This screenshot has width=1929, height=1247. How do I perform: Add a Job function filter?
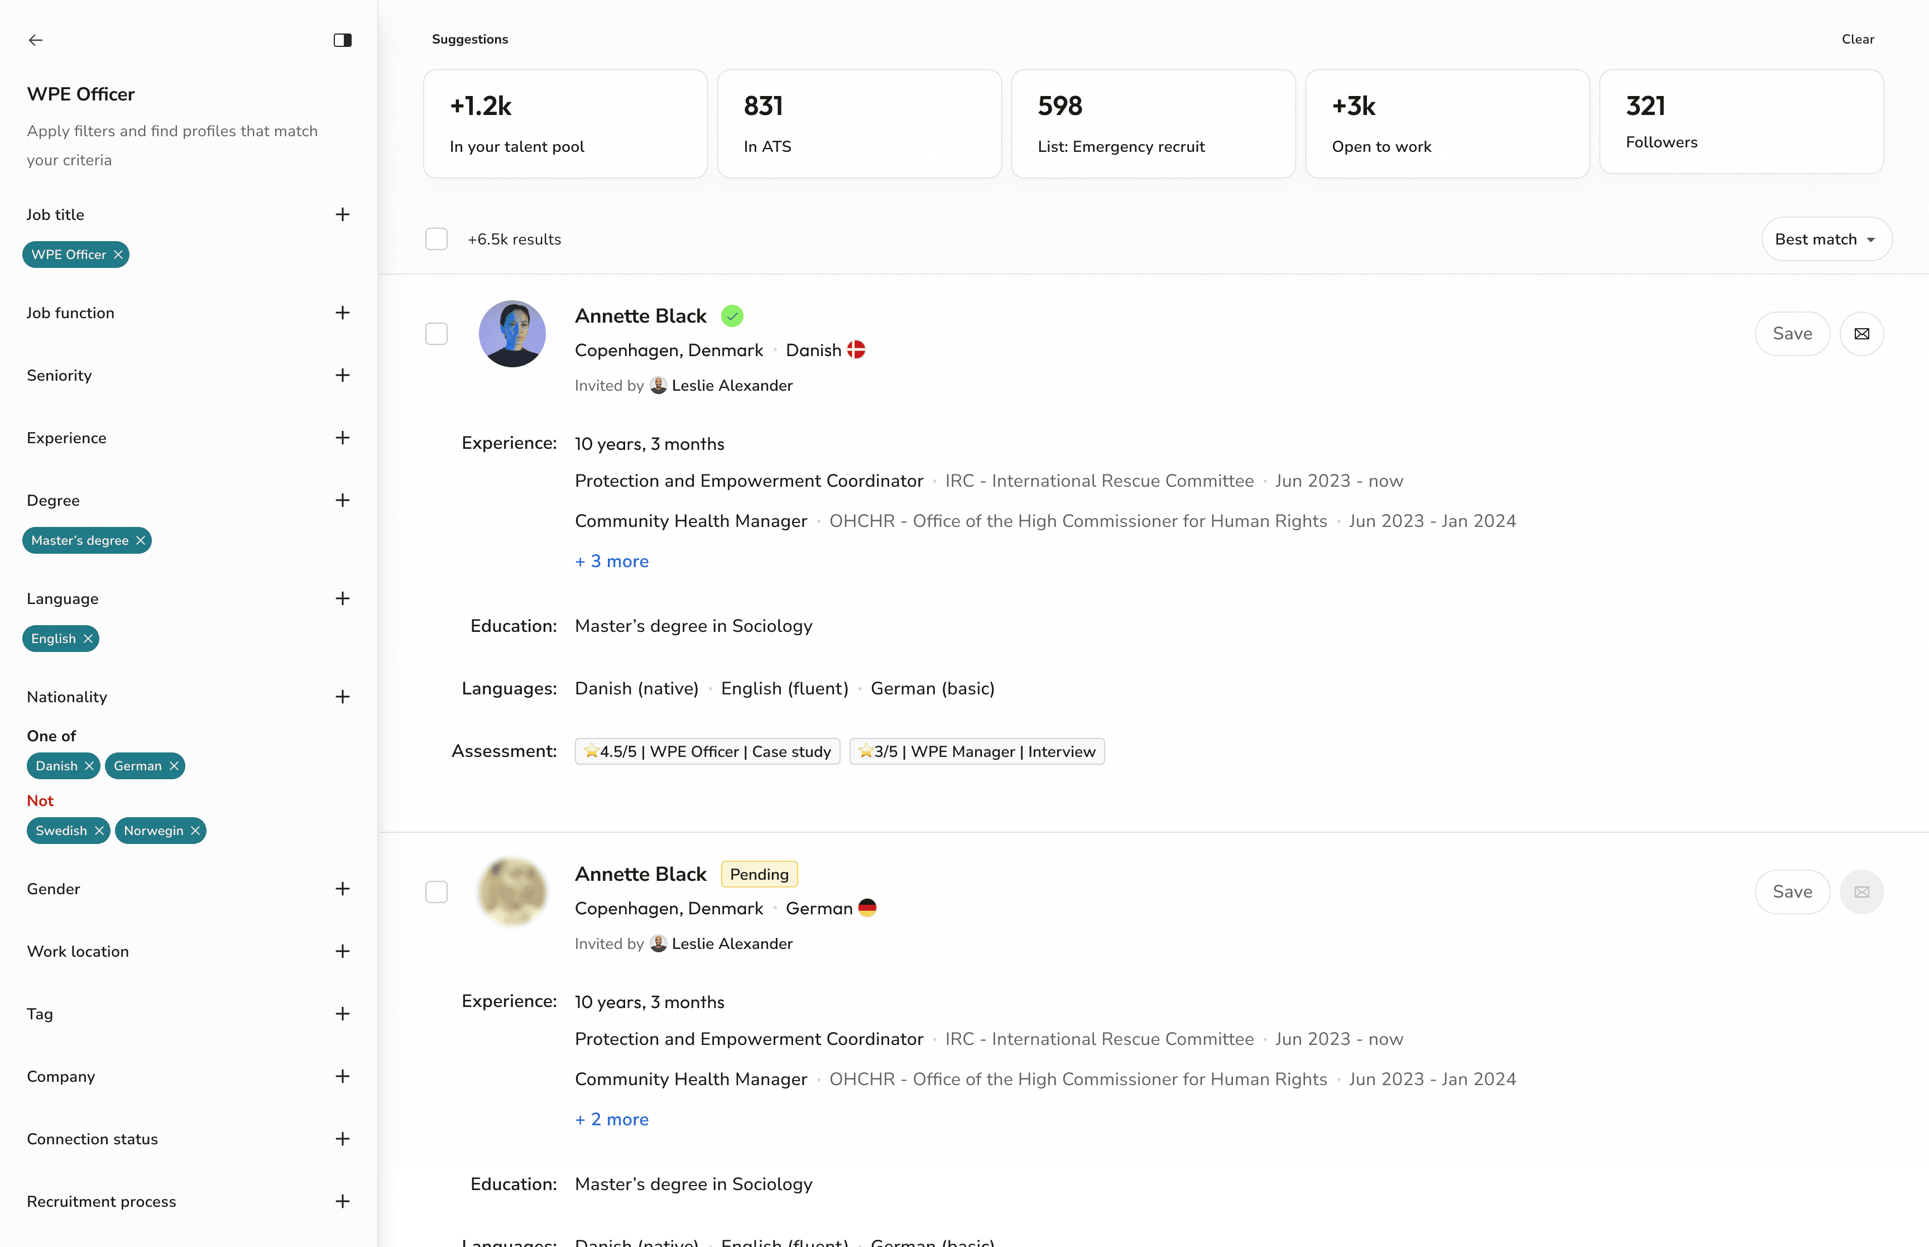click(342, 313)
